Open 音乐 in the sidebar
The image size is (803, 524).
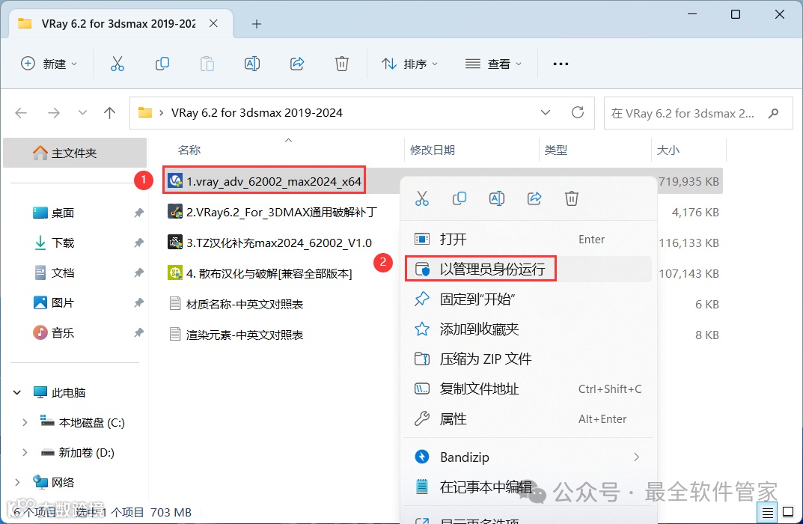point(62,333)
